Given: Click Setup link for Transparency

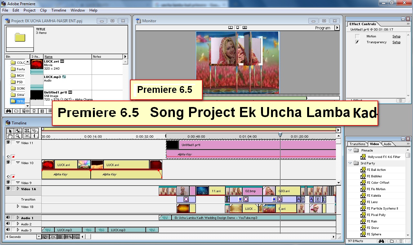Looking at the screenshot, I should 396,42.
